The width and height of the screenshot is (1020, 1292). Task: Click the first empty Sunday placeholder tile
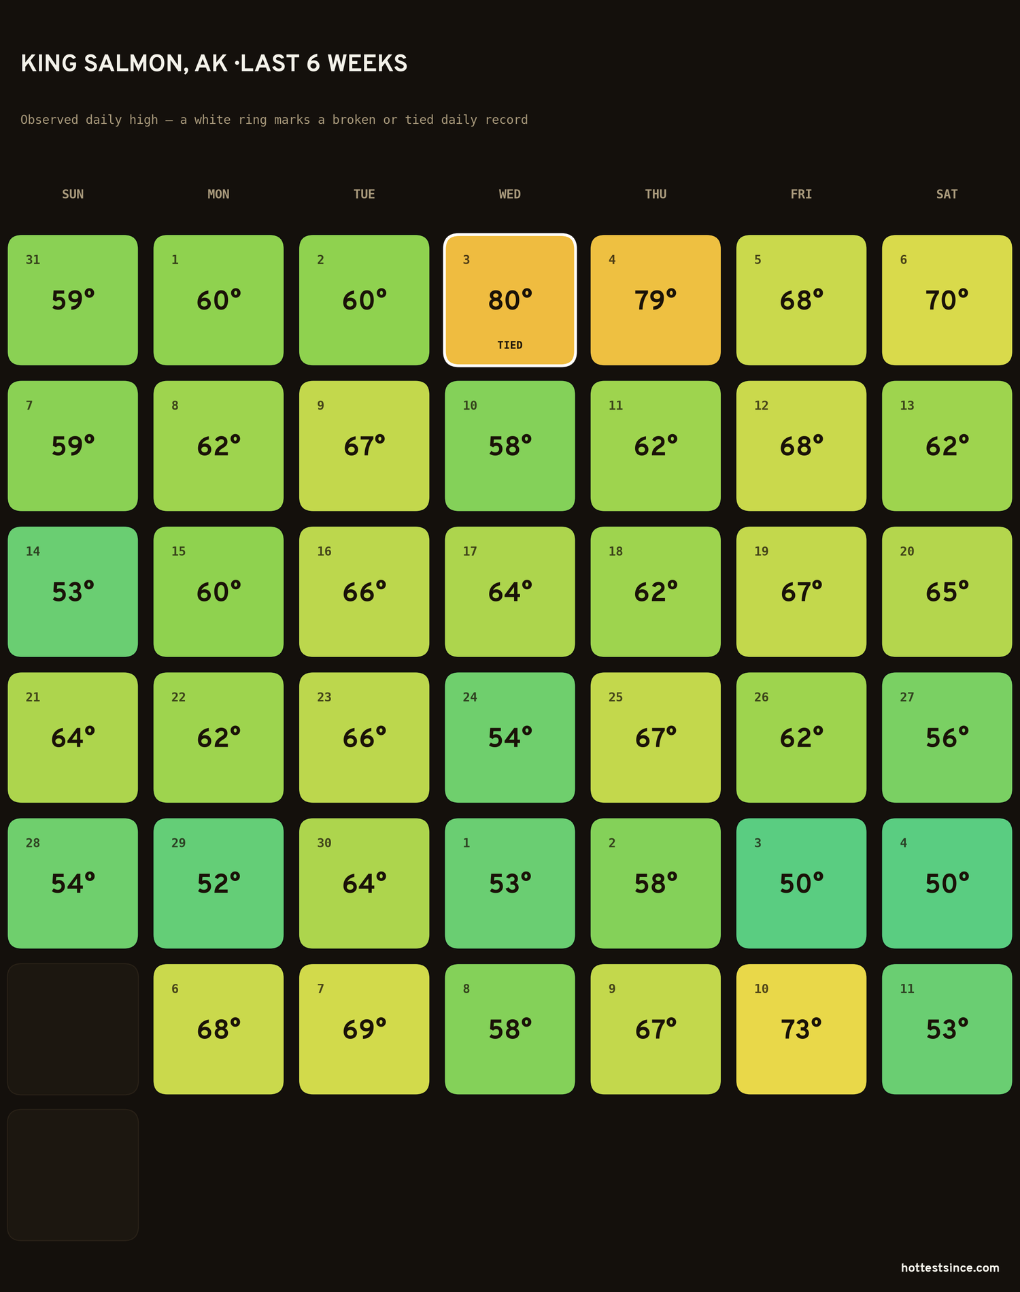pos(73,1029)
